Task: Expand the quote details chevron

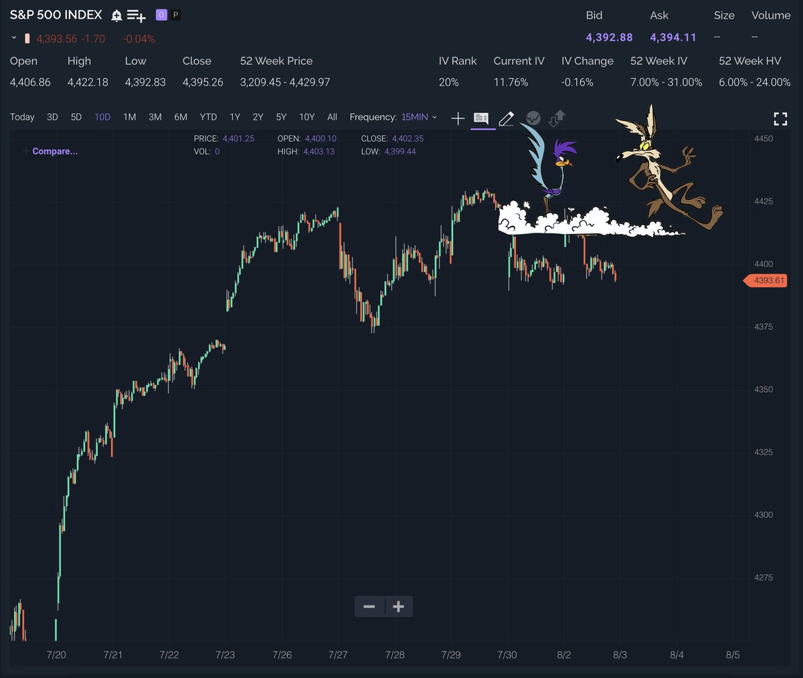Action: click(14, 38)
